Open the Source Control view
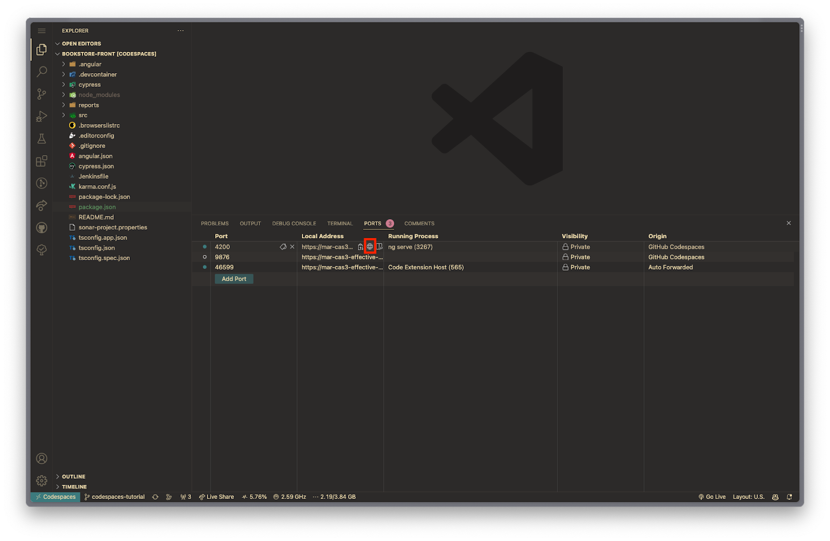This screenshot has width=830, height=541. tap(41, 94)
